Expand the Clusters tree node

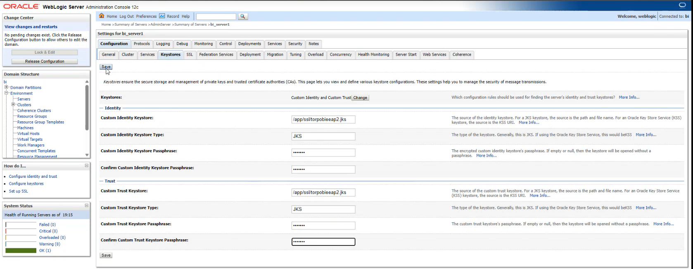13,105
